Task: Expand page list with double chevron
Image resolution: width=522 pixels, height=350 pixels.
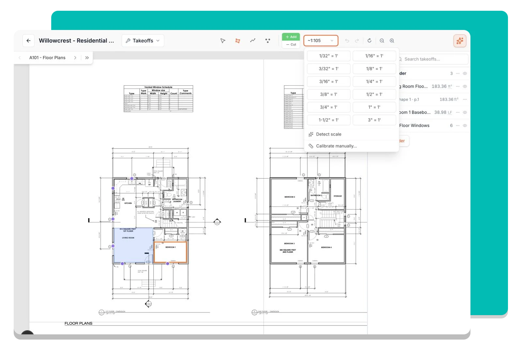Action: pyautogui.click(x=87, y=58)
